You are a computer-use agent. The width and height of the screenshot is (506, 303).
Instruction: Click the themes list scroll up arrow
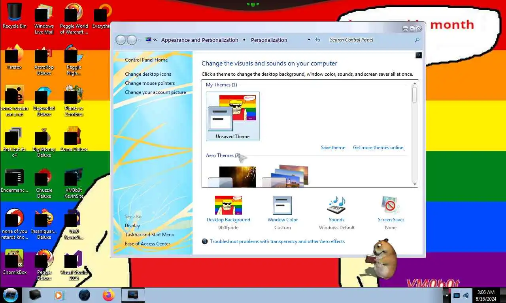[414, 84]
